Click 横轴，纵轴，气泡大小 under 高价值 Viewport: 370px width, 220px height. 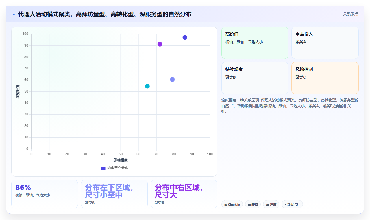tap(244, 42)
